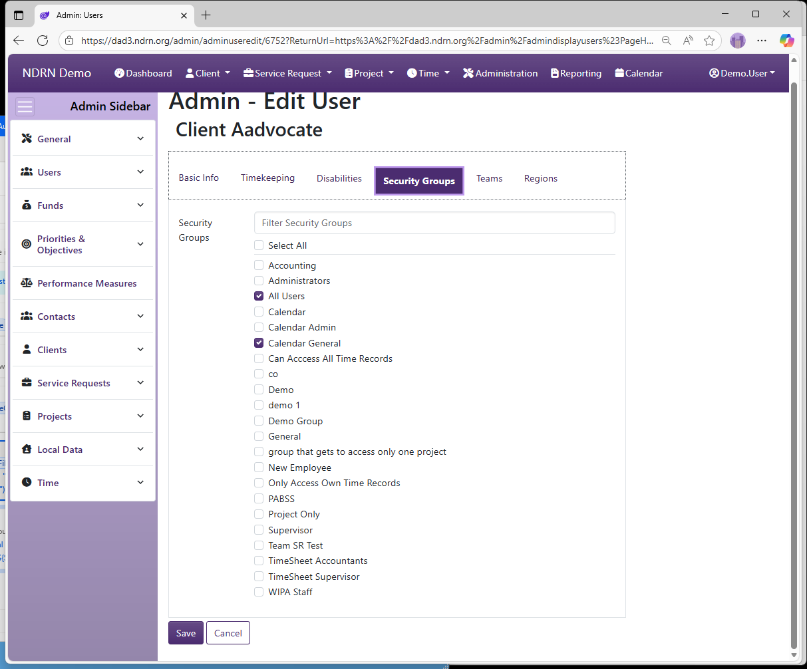Expand the General sidebar chevron
Viewport: 807px width, 669px height.
[x=140, y=139]
